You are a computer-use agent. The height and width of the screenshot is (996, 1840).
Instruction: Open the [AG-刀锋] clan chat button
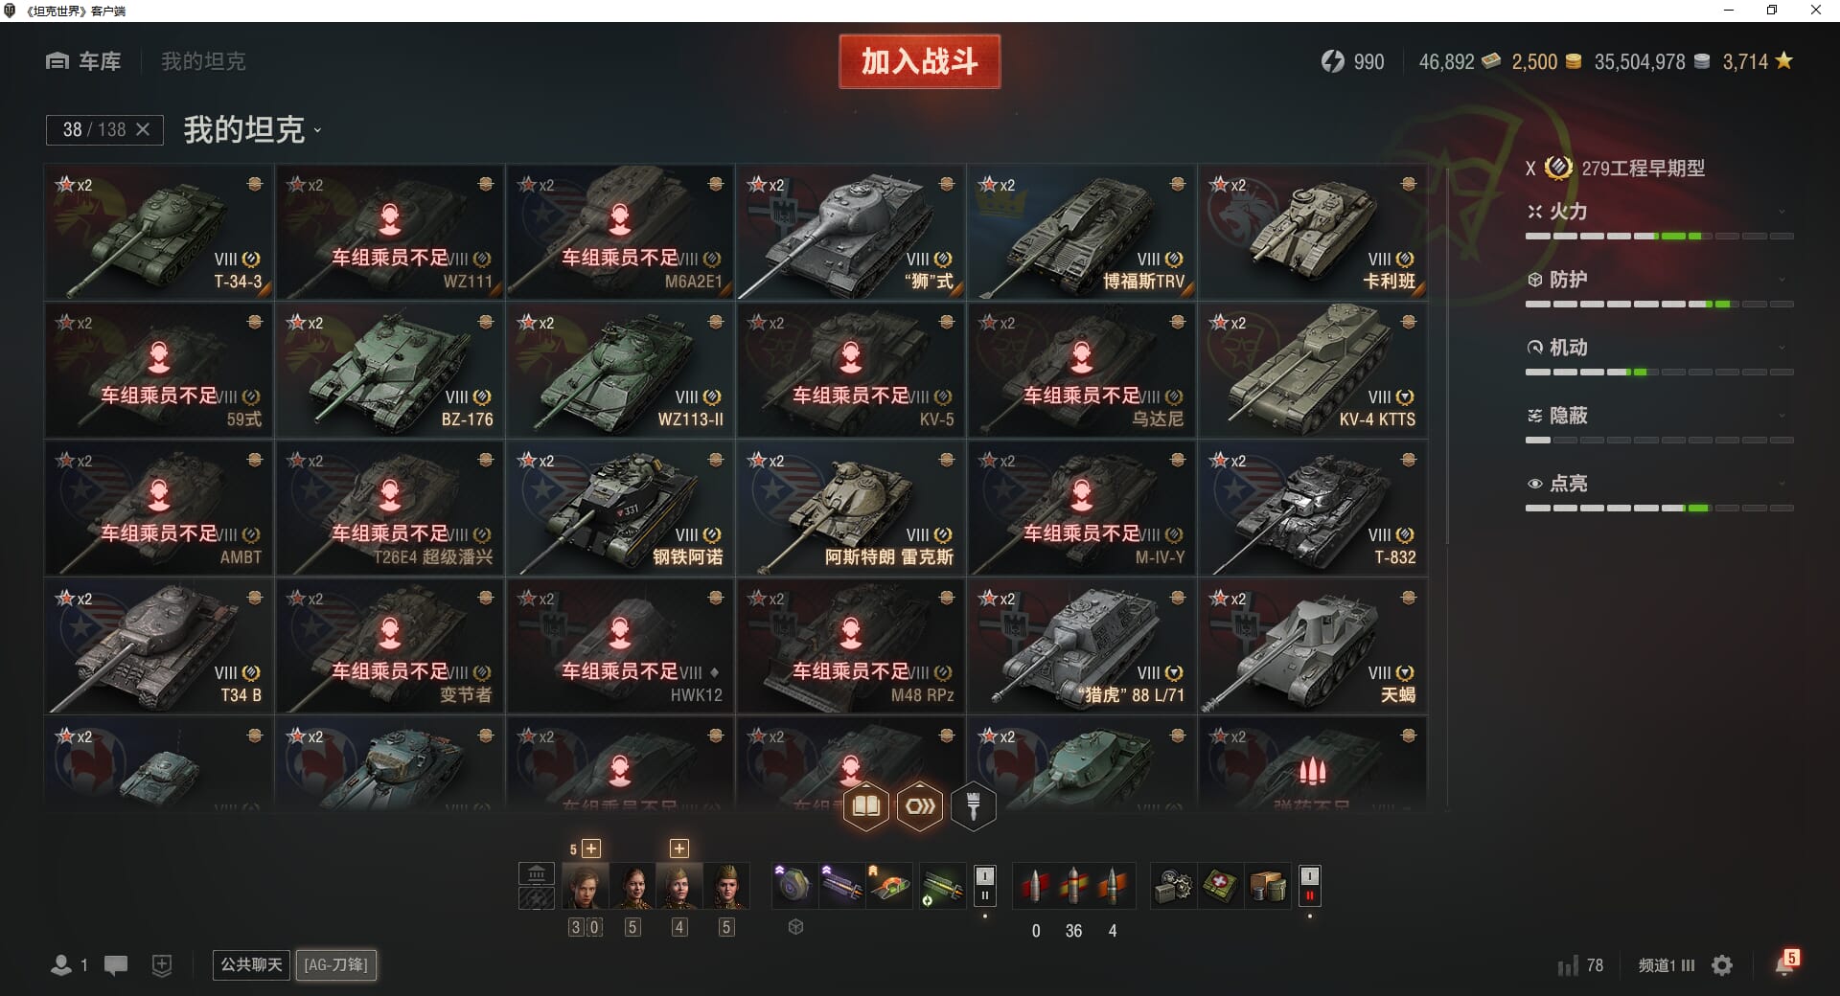tap(336, 964)
